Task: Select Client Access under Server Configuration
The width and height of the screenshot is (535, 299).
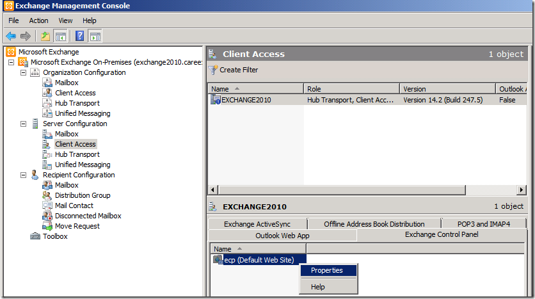Action: point(76,144)
